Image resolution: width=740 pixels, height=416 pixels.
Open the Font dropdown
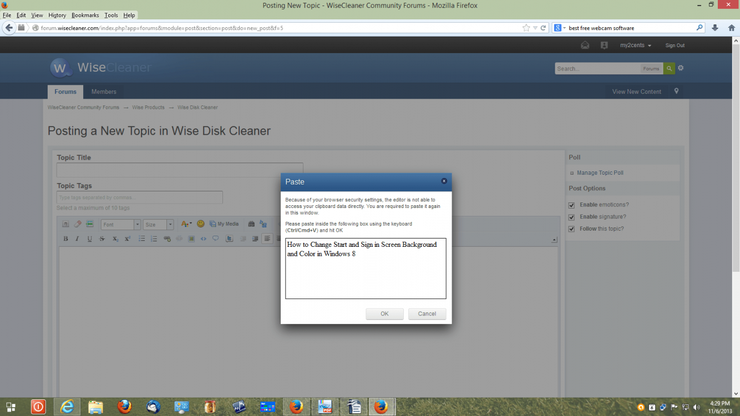(121, 225)
